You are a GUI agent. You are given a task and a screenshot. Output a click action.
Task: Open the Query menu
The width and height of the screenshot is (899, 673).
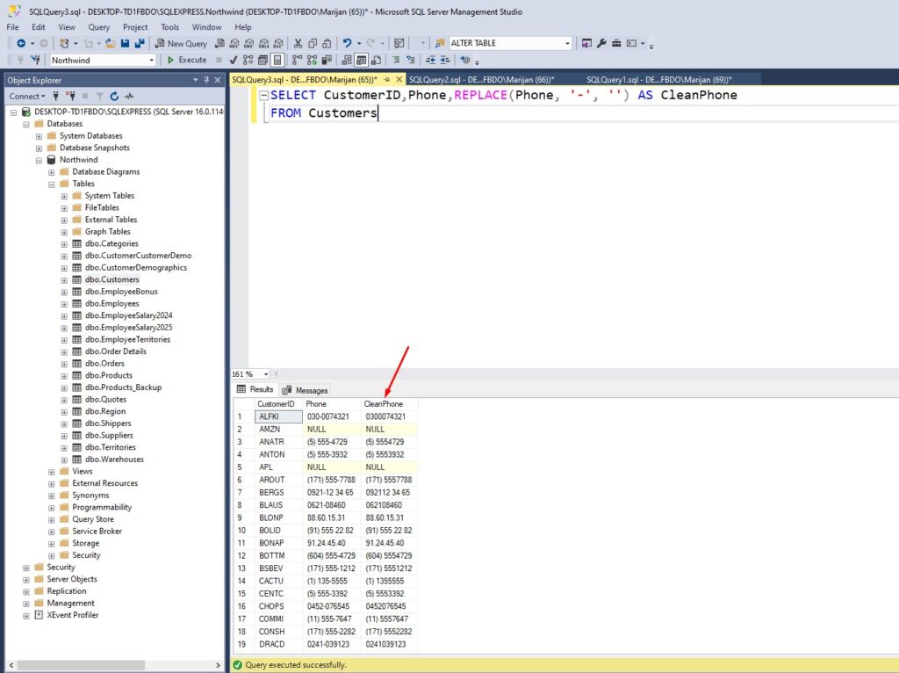click(98, 27)
